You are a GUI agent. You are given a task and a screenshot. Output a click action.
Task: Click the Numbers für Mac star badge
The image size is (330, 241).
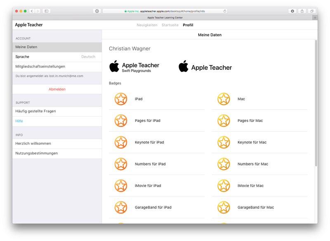point(224,164)
